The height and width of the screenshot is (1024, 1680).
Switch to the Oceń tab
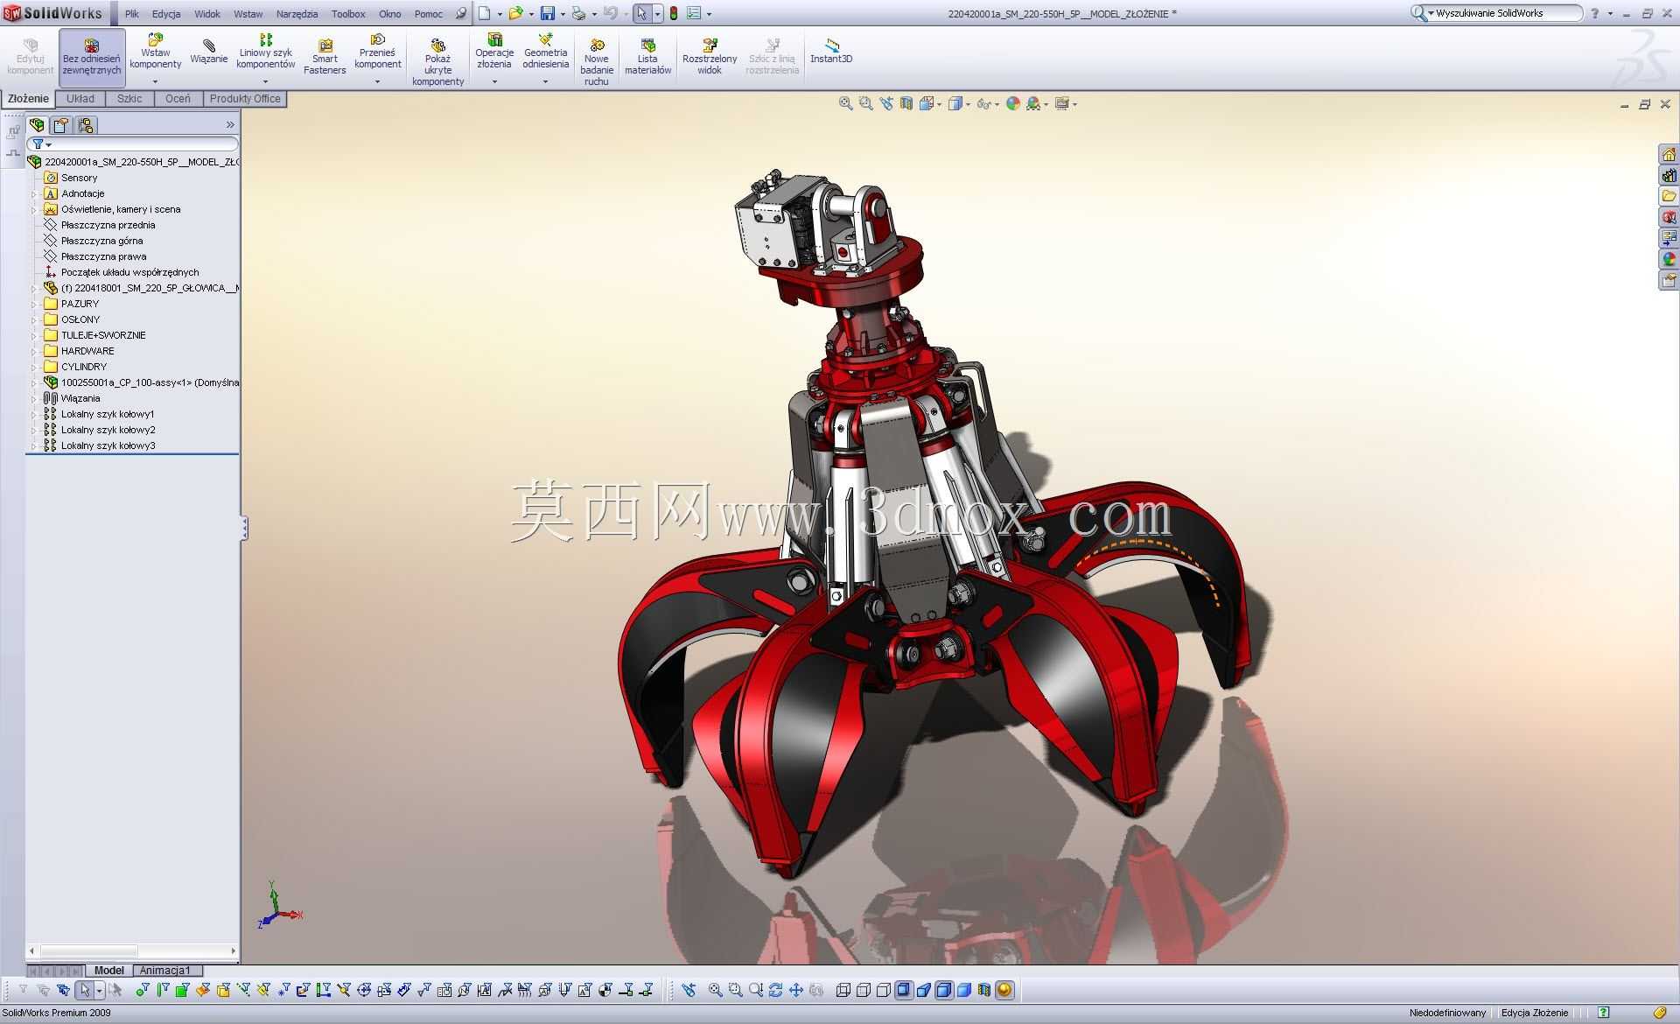click(x=178, y=99)
